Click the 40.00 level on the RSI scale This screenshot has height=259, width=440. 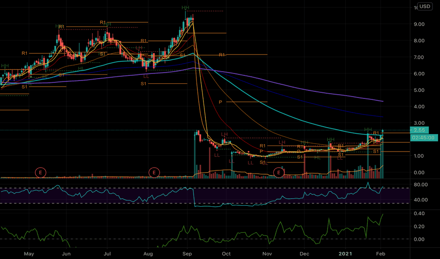point(421,200)
